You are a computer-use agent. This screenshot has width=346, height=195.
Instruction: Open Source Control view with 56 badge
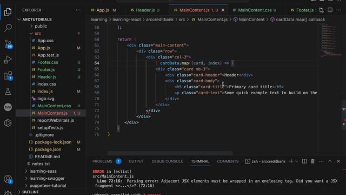pos(8,44)
